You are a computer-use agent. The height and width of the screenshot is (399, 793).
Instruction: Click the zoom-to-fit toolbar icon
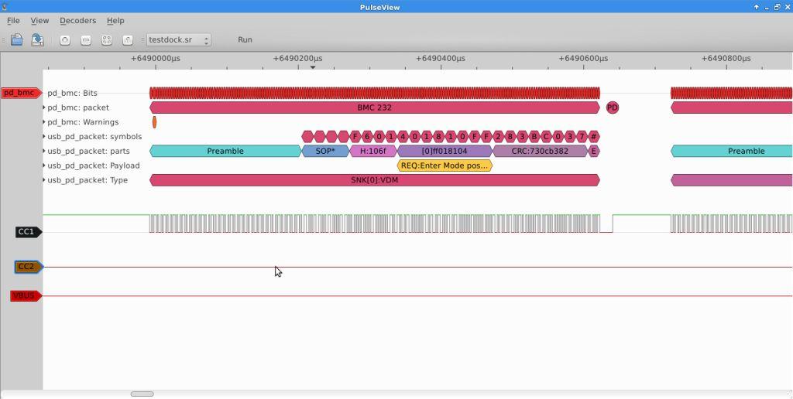coord(107,40)
